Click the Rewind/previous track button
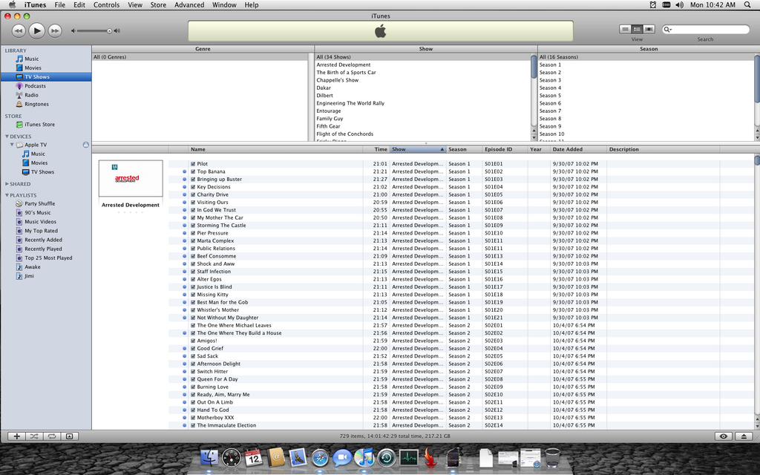 coord(19,30)
